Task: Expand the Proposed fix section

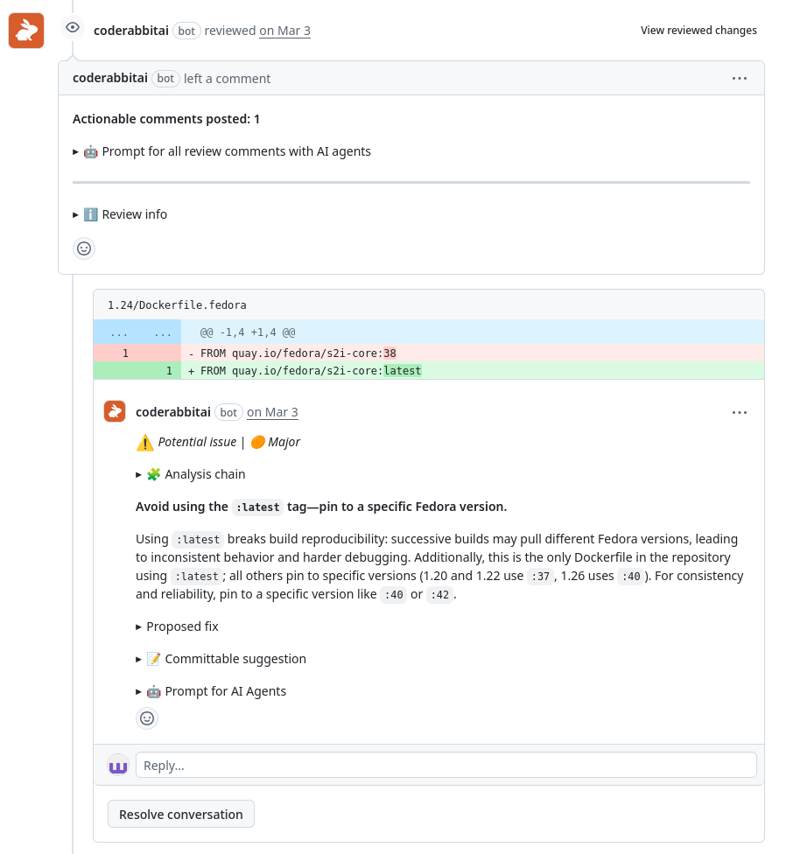Action: pos(182,626)
